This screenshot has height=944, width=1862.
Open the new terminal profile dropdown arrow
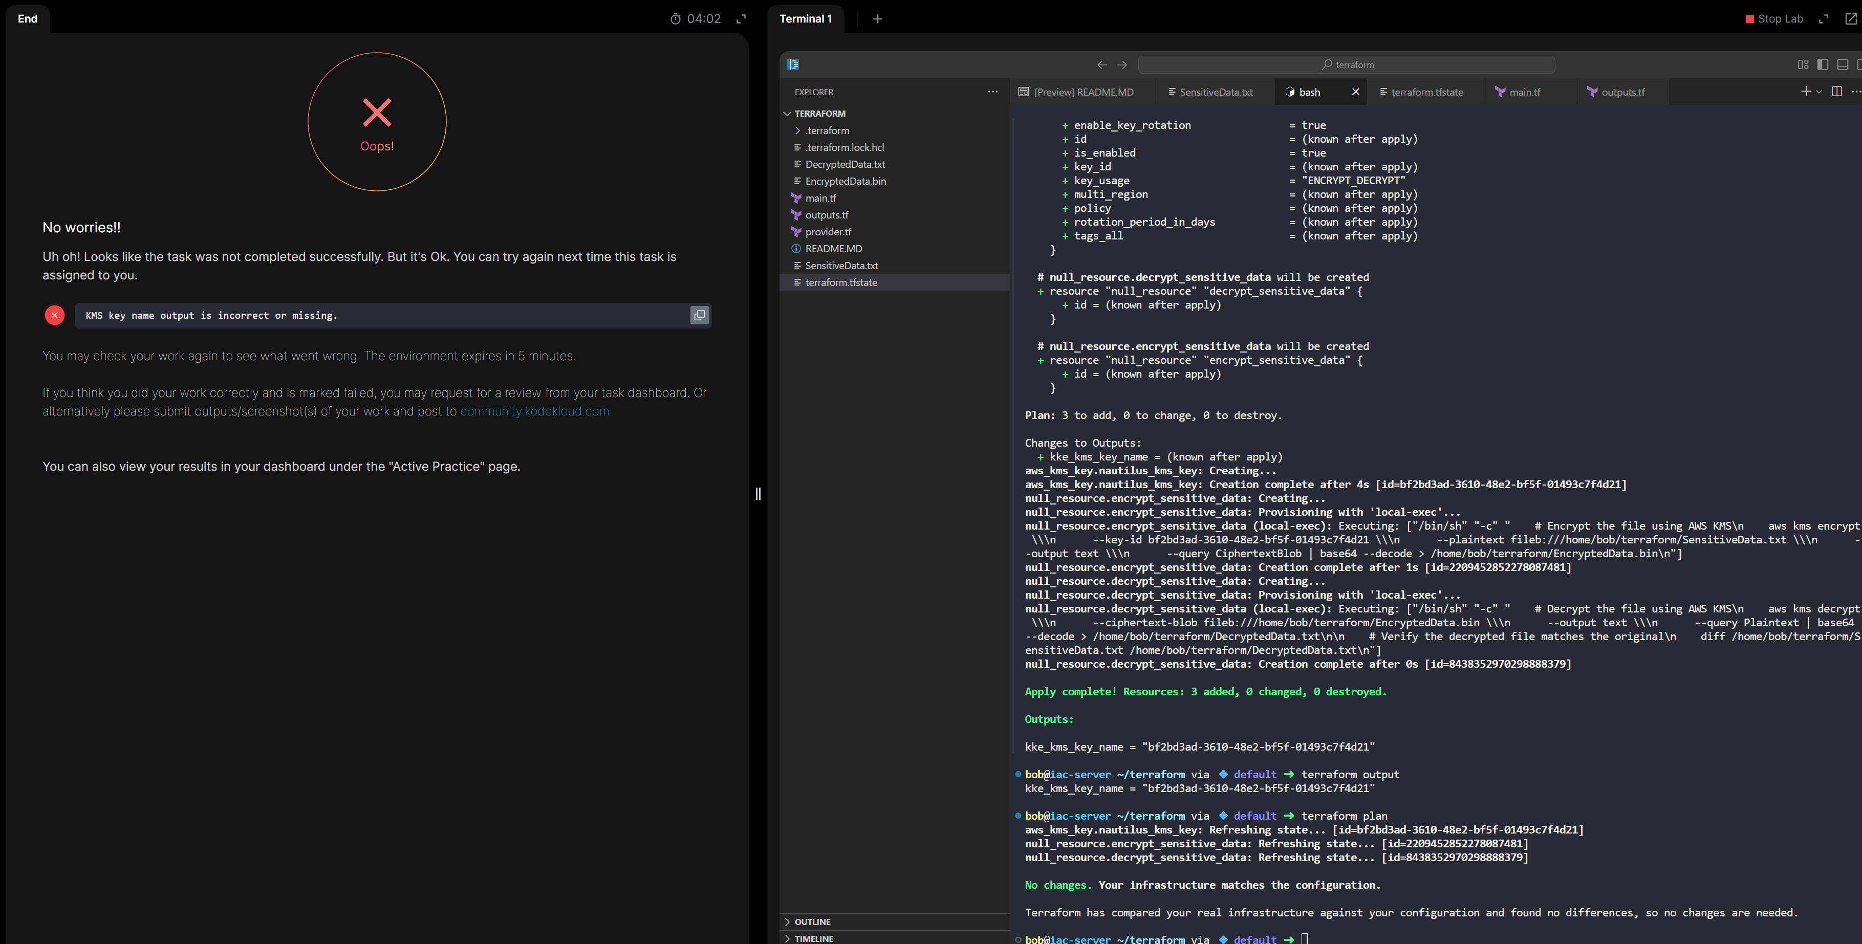tap(1818, 91)
